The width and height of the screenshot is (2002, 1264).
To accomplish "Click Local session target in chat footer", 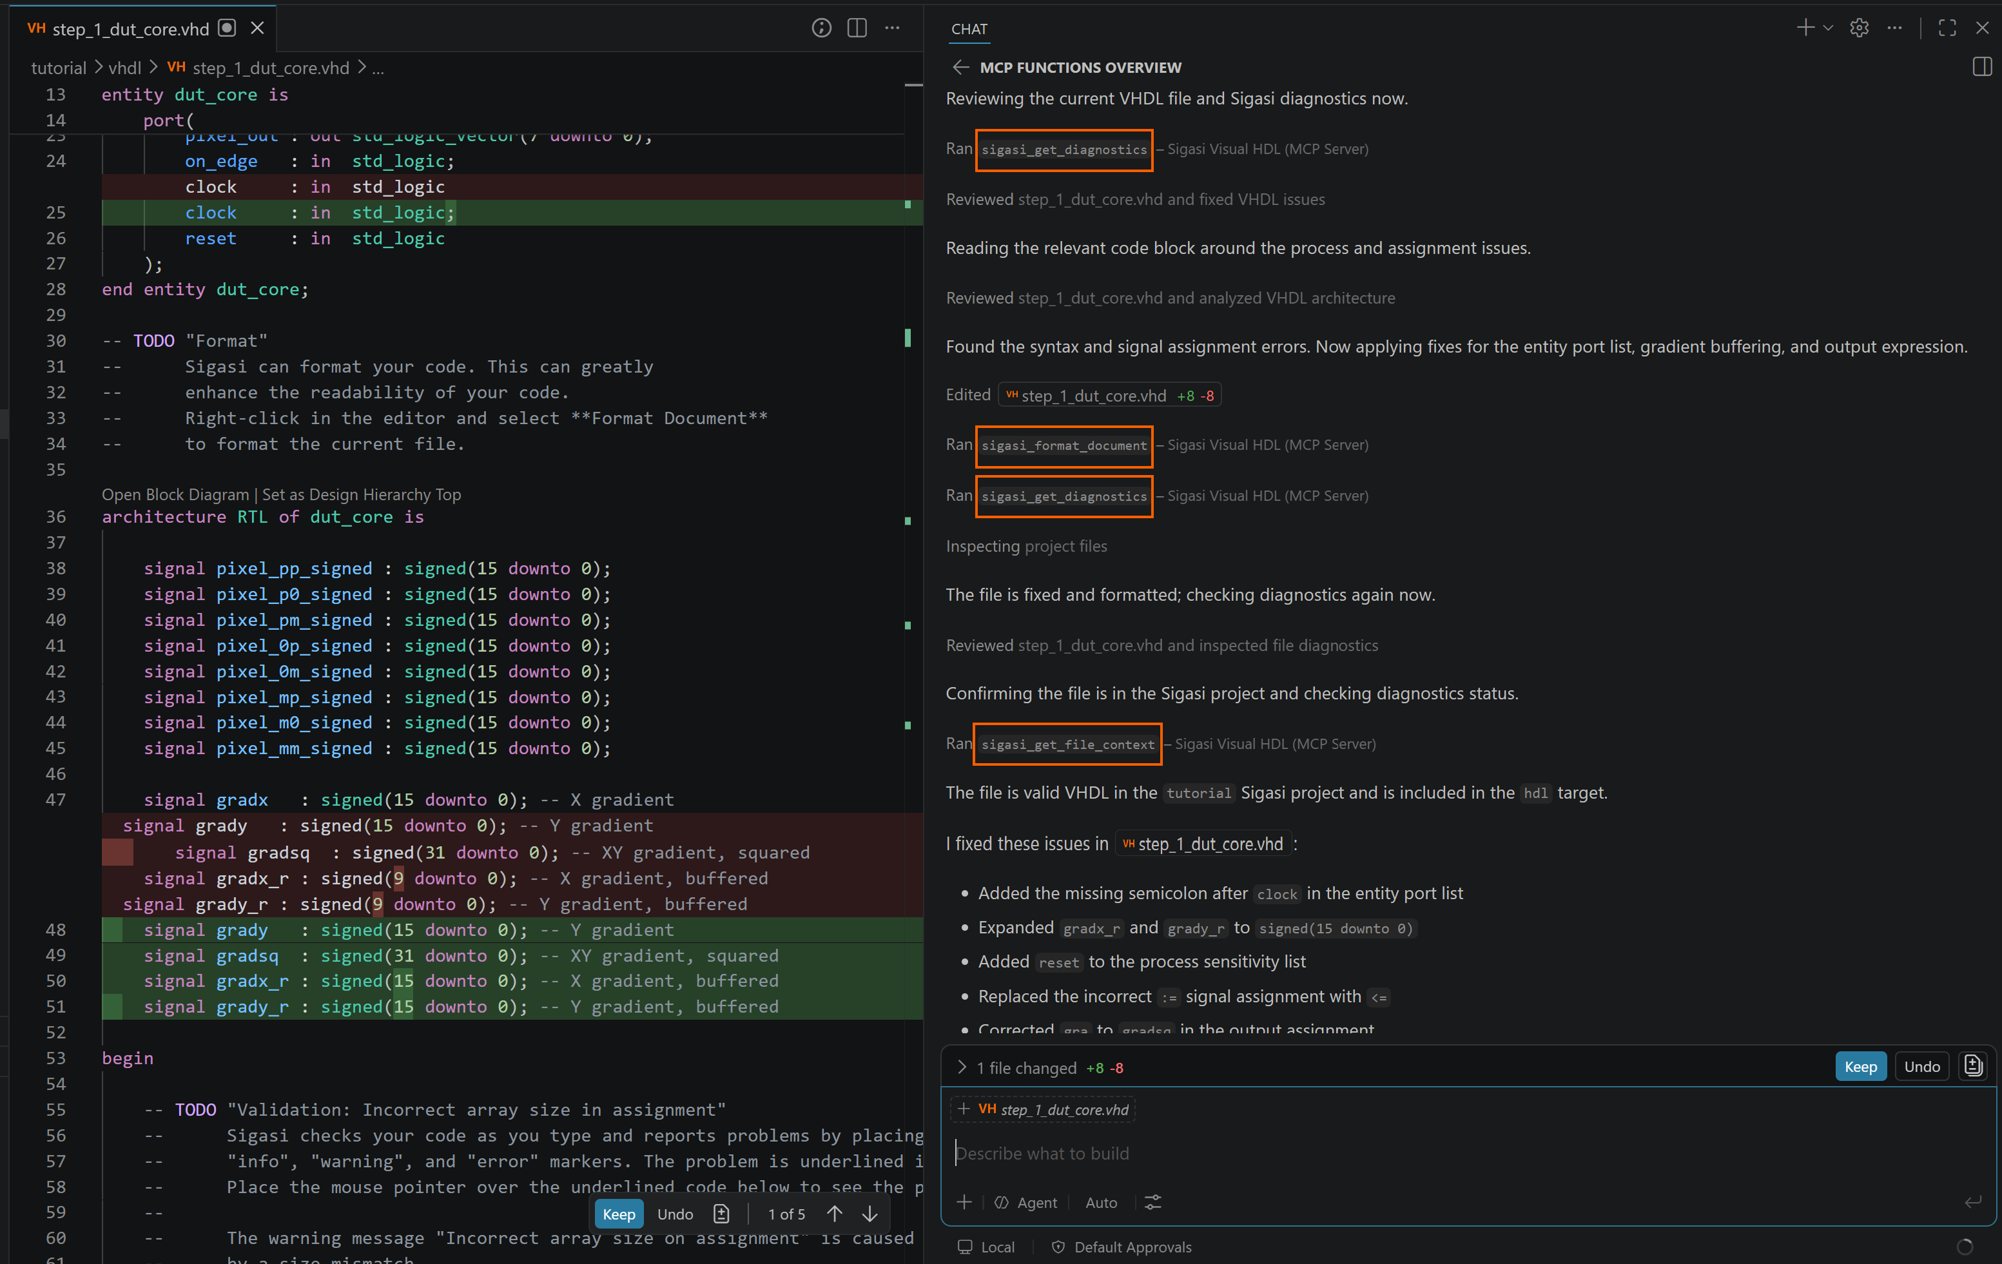I will [987, 1247].
